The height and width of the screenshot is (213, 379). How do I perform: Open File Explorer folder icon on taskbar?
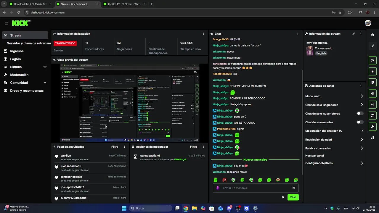pyautogui.click(x=194, y=208)
